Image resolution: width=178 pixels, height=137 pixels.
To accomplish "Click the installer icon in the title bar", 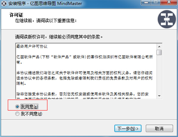I will coord(4,4).
